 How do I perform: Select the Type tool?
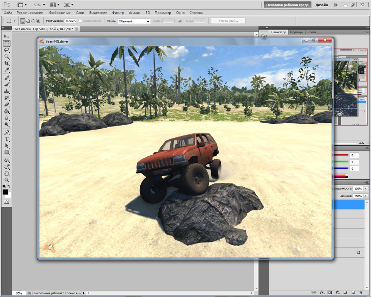pos(7,139)
